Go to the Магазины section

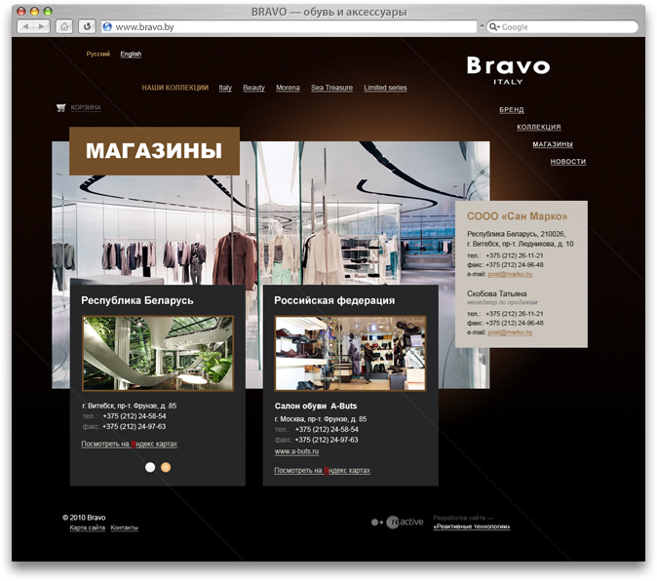point(553,144)
